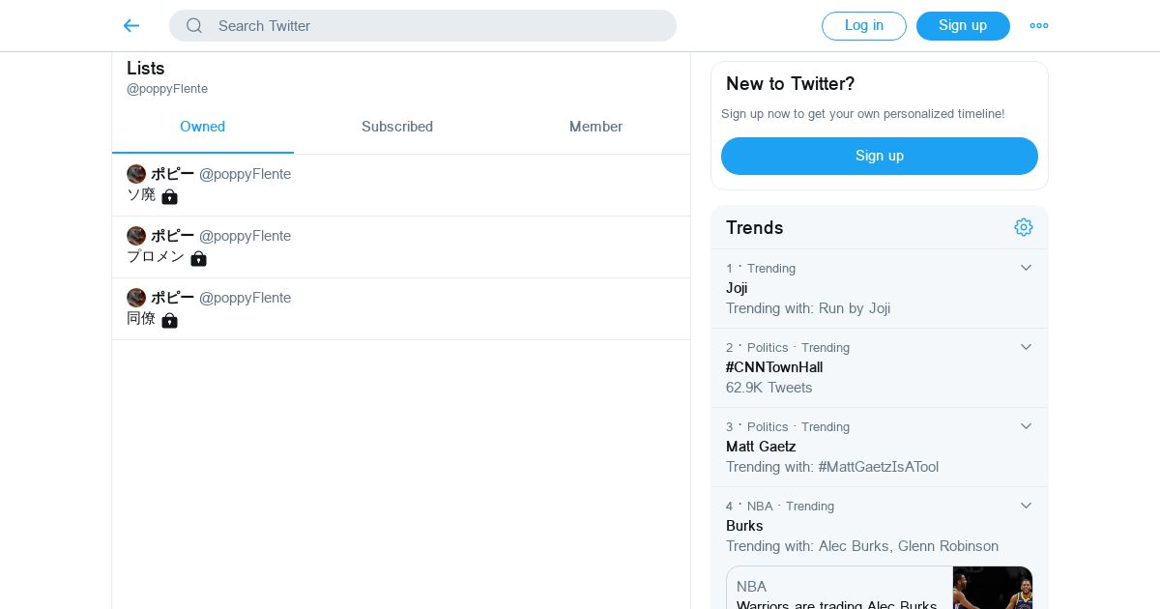Screen dimensions: 1160x609
Task: Expand options for the Joji trend
Action: pos(1026,268)
